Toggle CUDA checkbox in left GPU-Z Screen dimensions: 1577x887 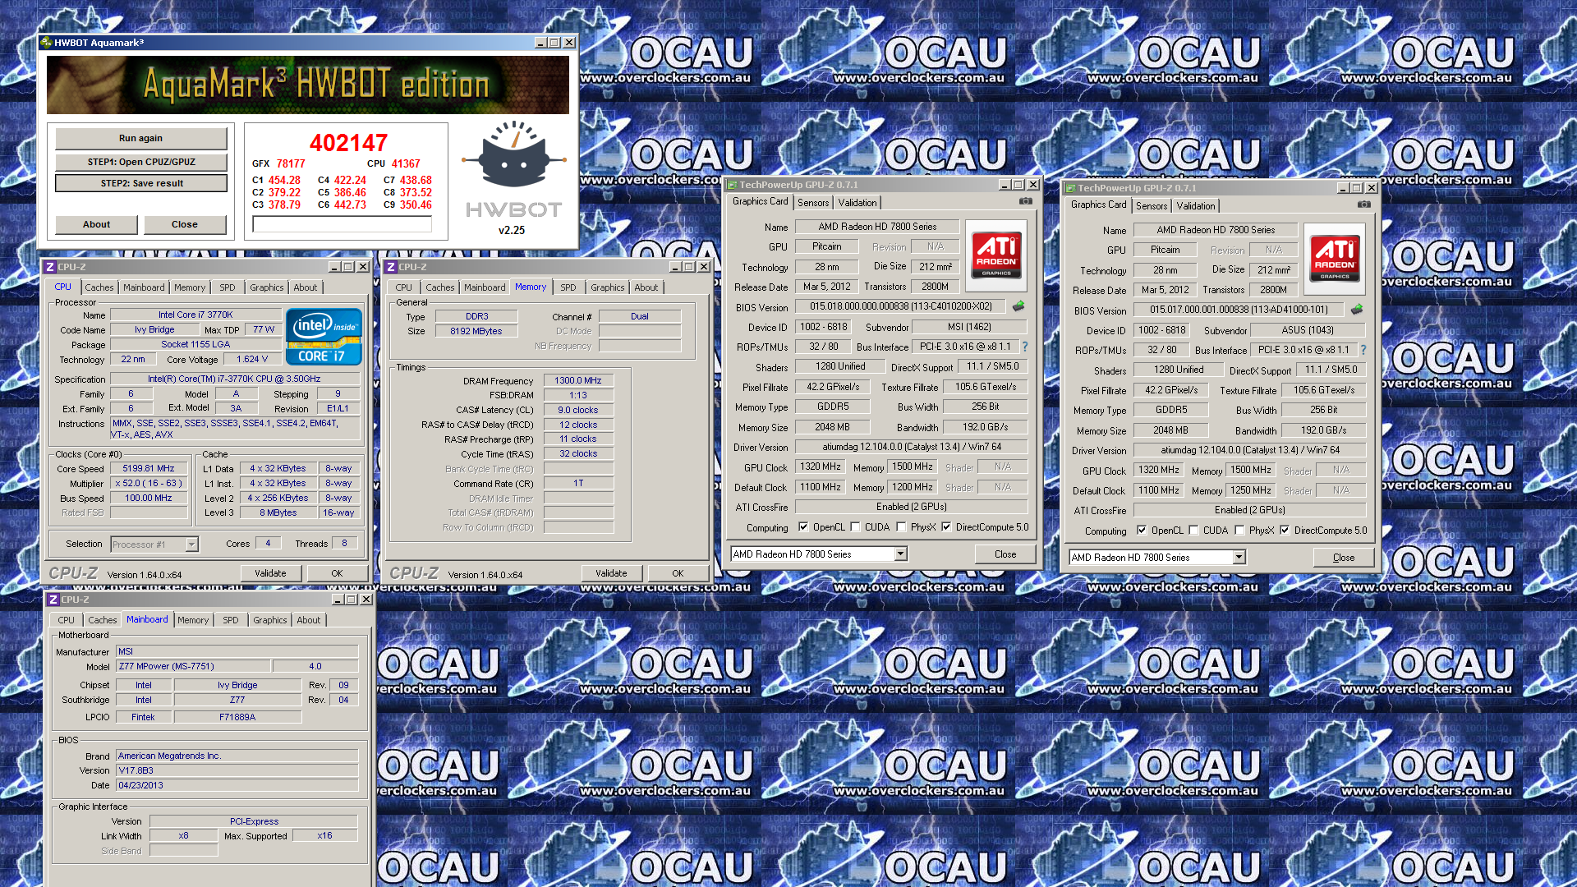pyautogui.click(x=855, y=527)
